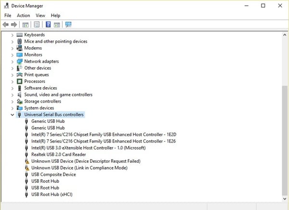Click the Scan for hardware changes icon
The height and width of the screenshot is (210, 289).
point(68,25)
